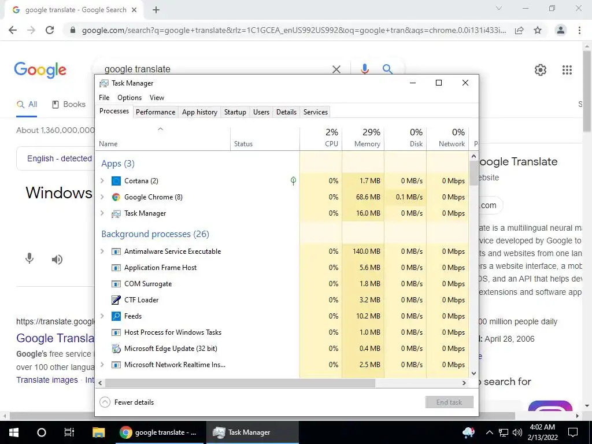Open the notification center icon
592x444 pixels.
coord(573,432)
